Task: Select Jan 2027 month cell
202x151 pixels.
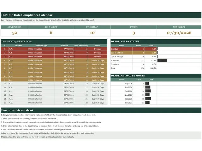Action: point(122,103)
